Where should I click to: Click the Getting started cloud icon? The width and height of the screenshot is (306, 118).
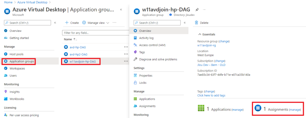(6, 38)
